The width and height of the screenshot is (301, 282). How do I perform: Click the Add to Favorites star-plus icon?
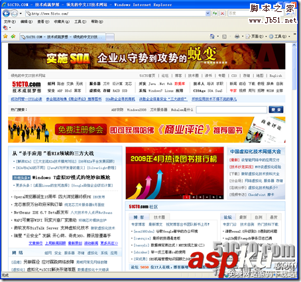(x=13, y=36)
